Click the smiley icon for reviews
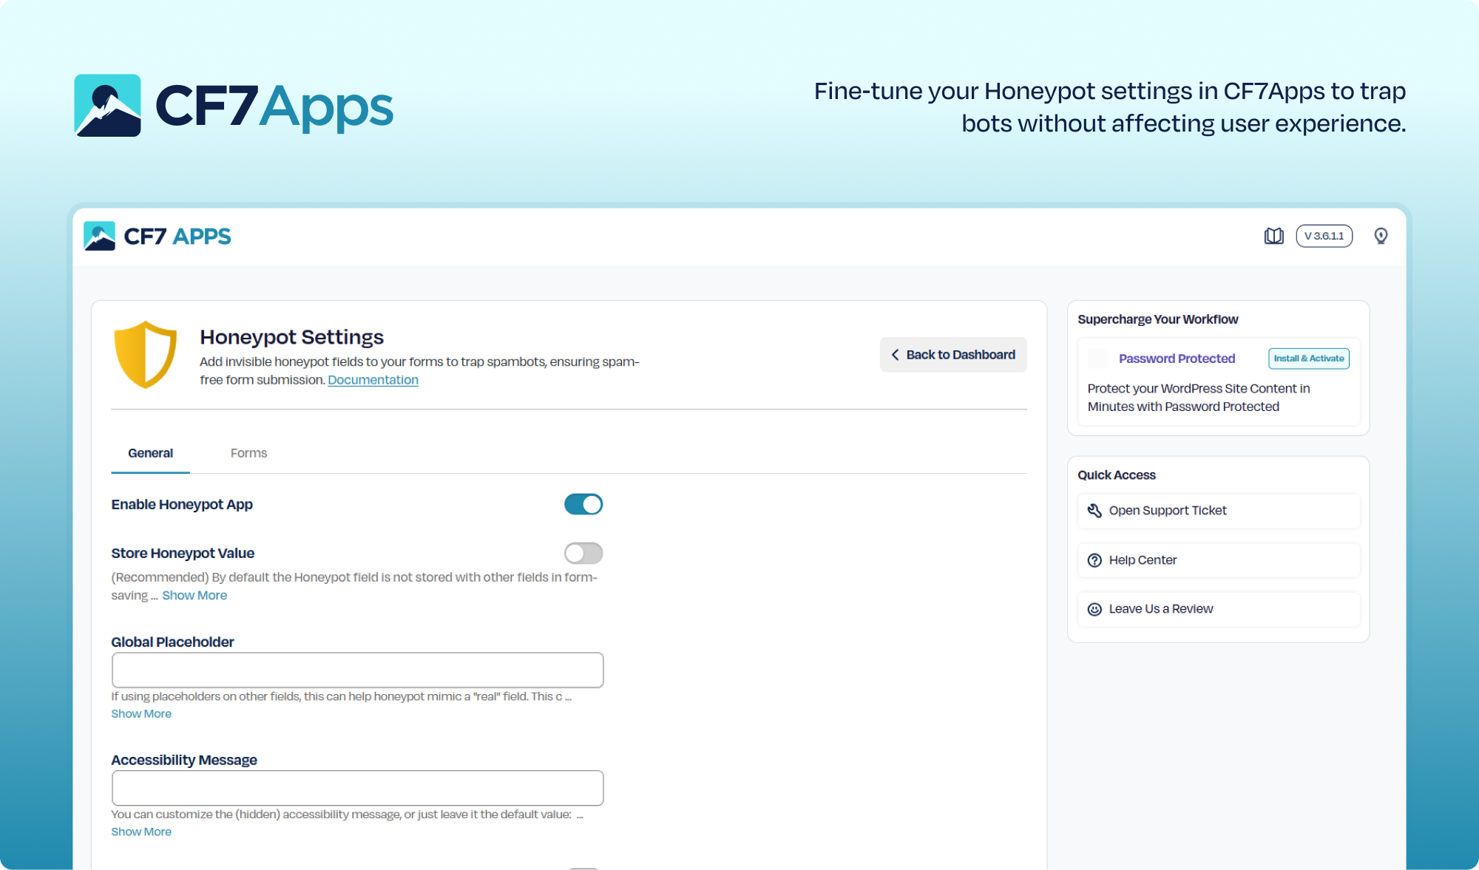This screenshot has width=1479, height=870. pos(1094,609)
